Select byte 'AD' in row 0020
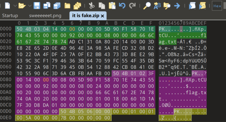This screenshot has height=122, width=226. (72, 42)
